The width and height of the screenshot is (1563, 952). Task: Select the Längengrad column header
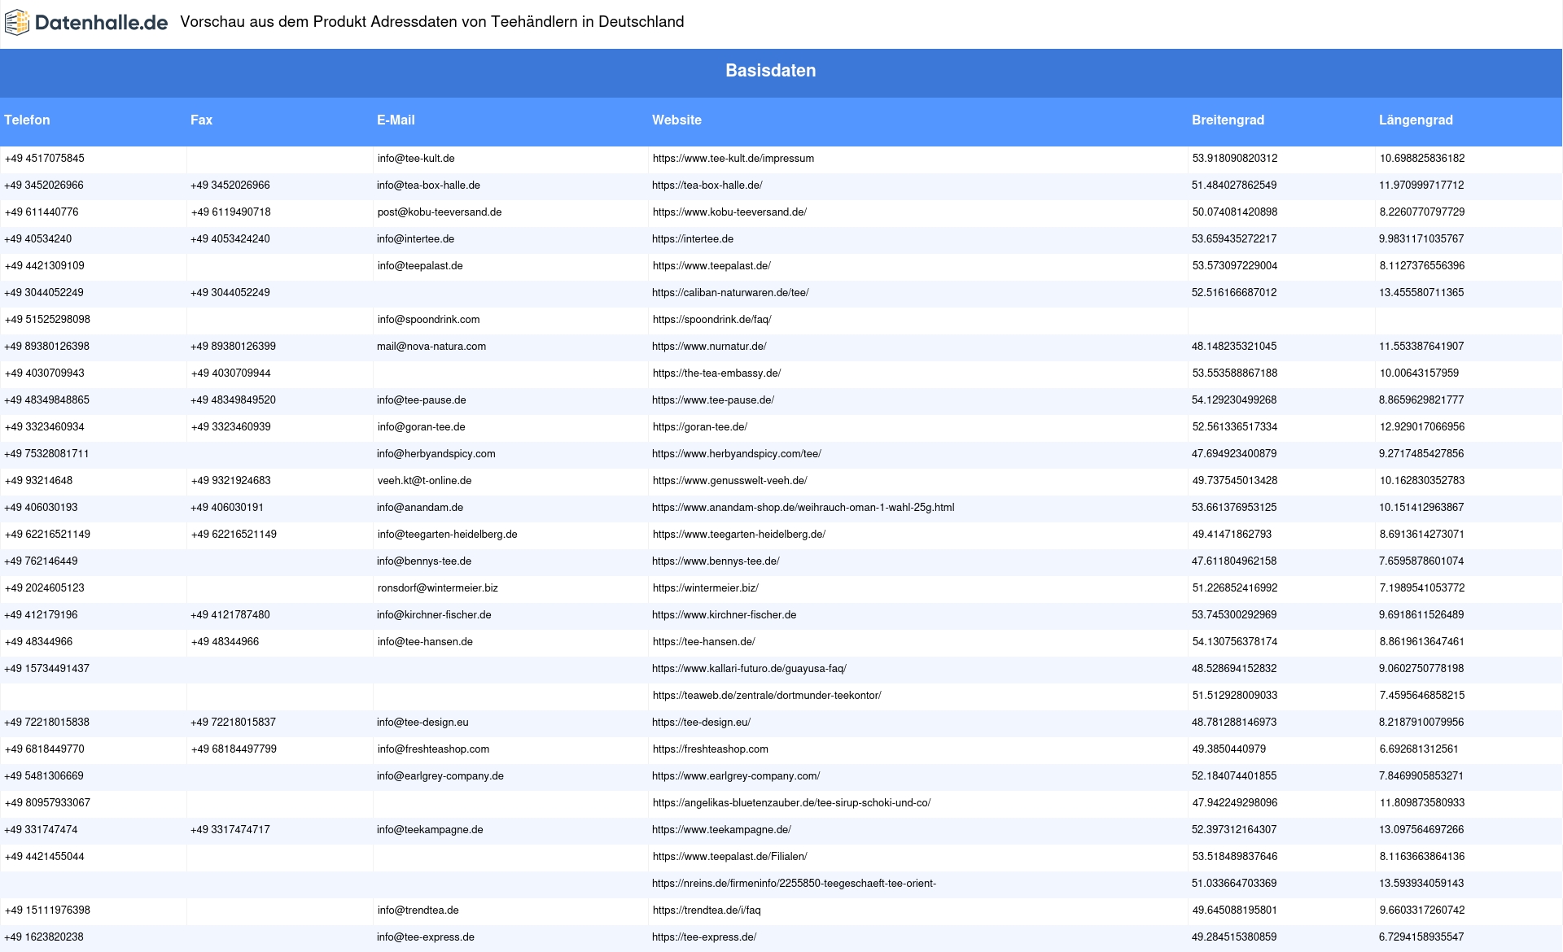1416,120
